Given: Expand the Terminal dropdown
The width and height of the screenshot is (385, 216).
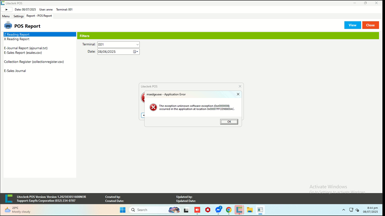Looking at the screenshot, I should (x=137, y=45).
